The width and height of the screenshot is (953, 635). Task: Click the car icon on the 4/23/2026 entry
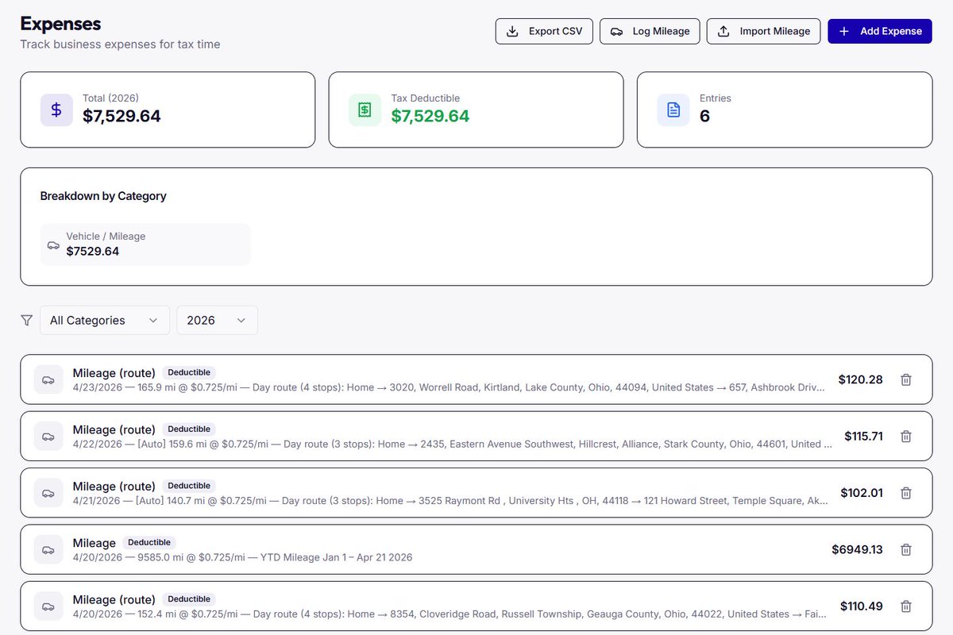click(x=48, y=379)
